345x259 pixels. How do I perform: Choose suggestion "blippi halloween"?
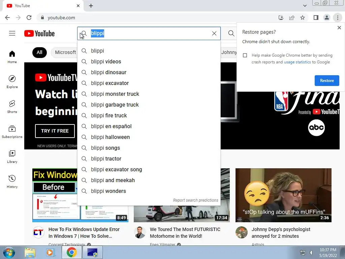click(149, 137)
